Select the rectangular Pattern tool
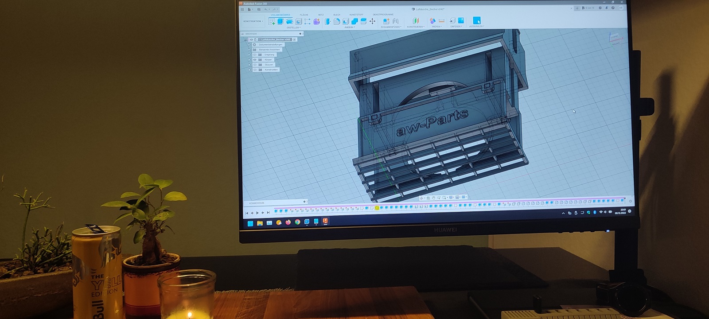 click(307, 21)
